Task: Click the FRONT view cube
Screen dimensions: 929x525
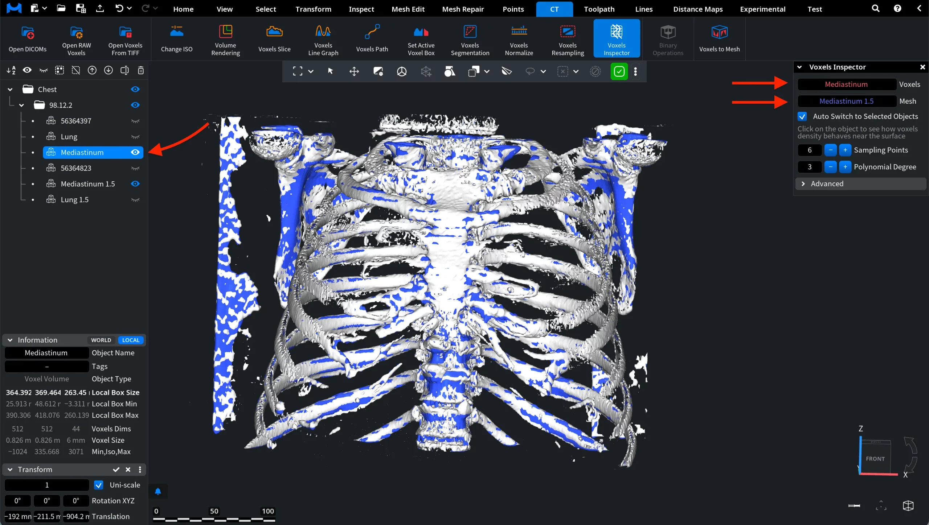Action: tap(875, 458)
